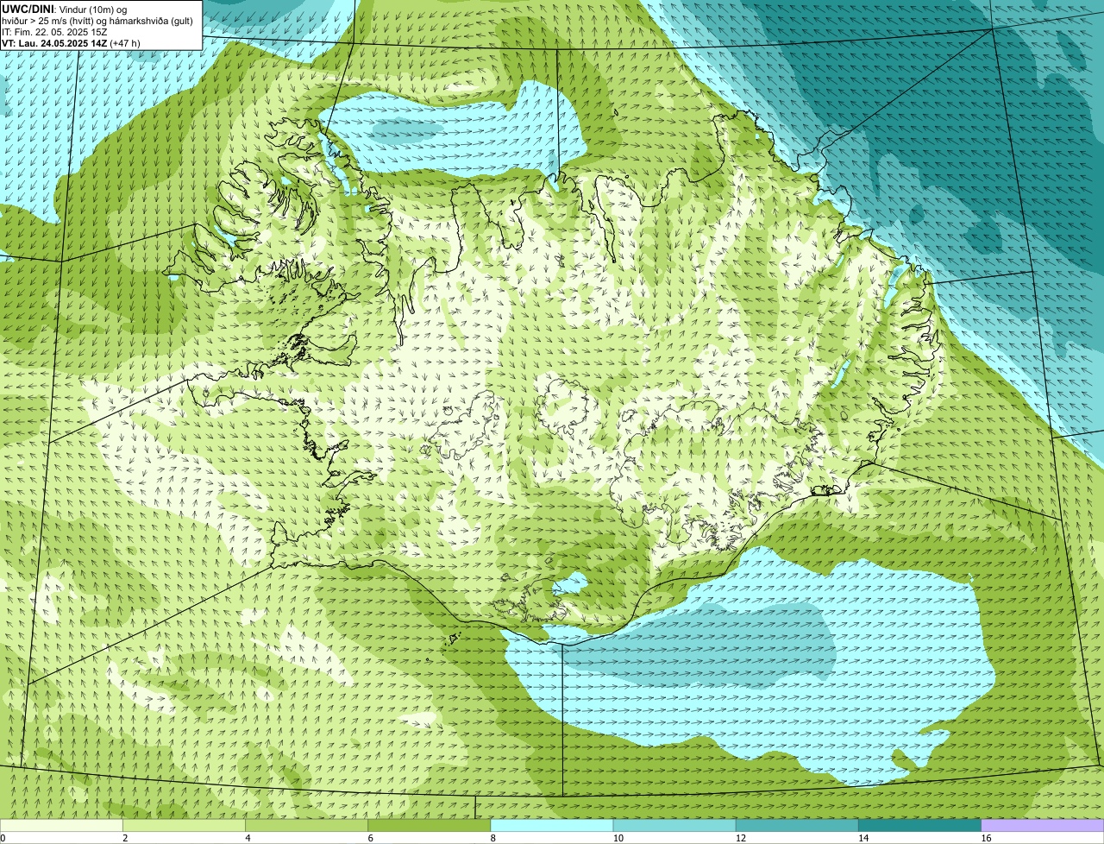Click the scale label '2'
Image resolution: width=1104 pixels, height=844 pixels.
[125, 838]
